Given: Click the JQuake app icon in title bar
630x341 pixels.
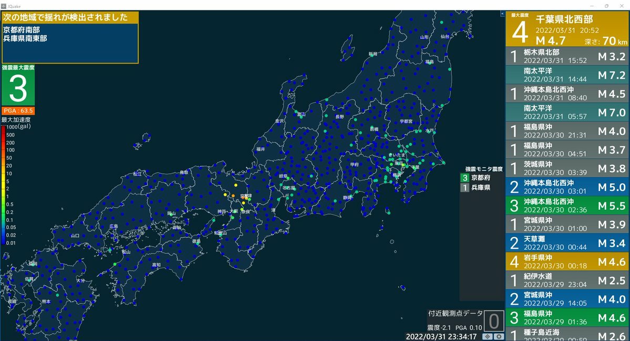Looking at the screenshot, I should tap(4, 5).
